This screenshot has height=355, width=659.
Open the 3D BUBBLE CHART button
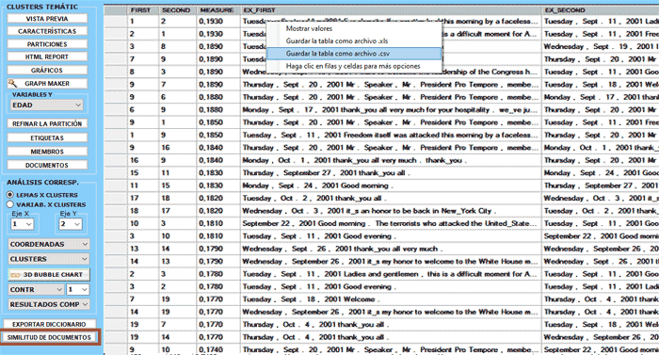tap(49, 275)
